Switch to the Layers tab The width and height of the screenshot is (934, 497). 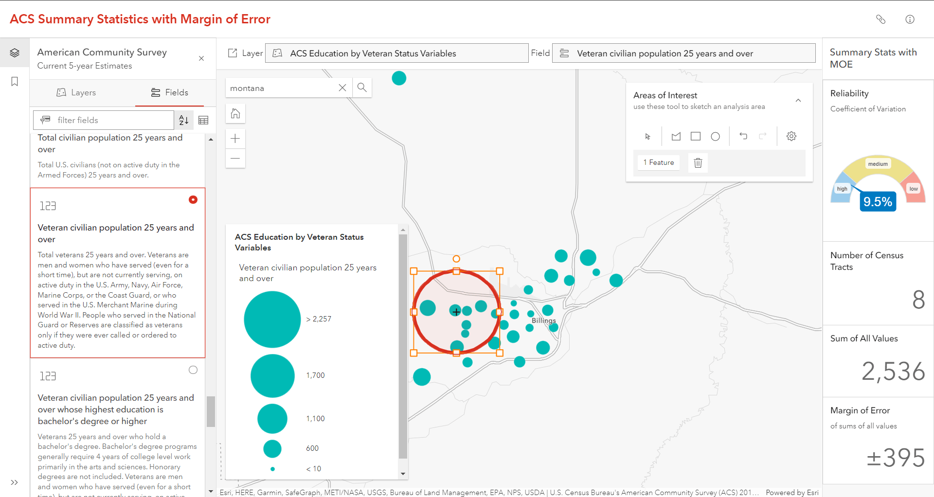coord(76,92)
